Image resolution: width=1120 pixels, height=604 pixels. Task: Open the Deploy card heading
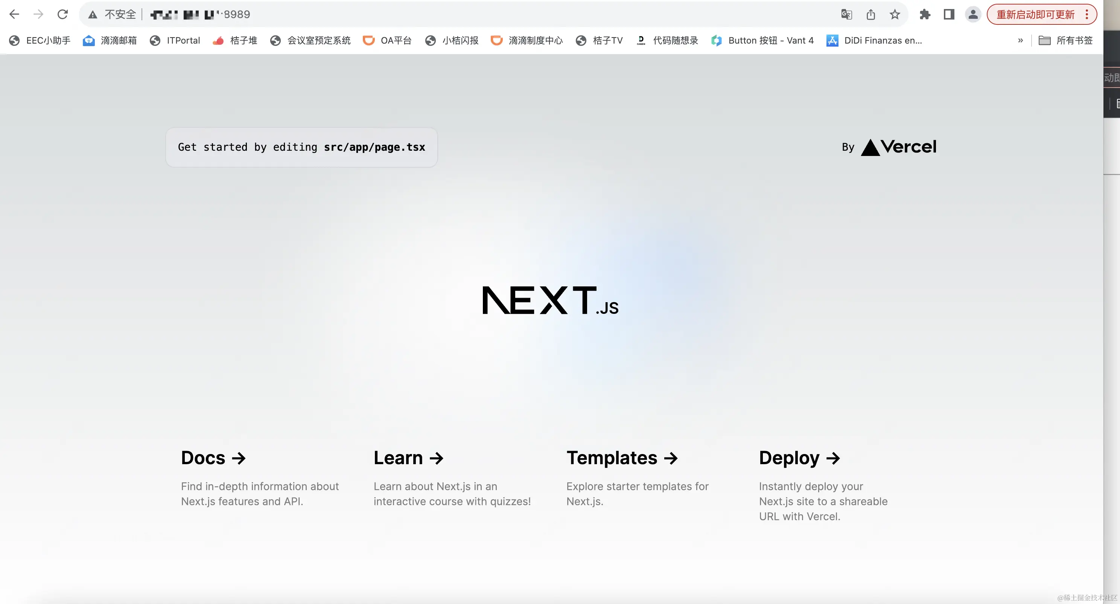800,458
